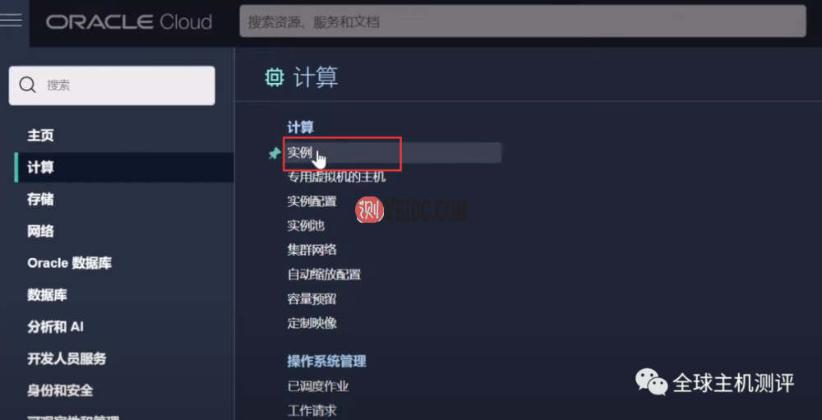Viewport: 822px width, 420px height.
Task: Open 网络 category in sidebar
Action: click(40, 231)
